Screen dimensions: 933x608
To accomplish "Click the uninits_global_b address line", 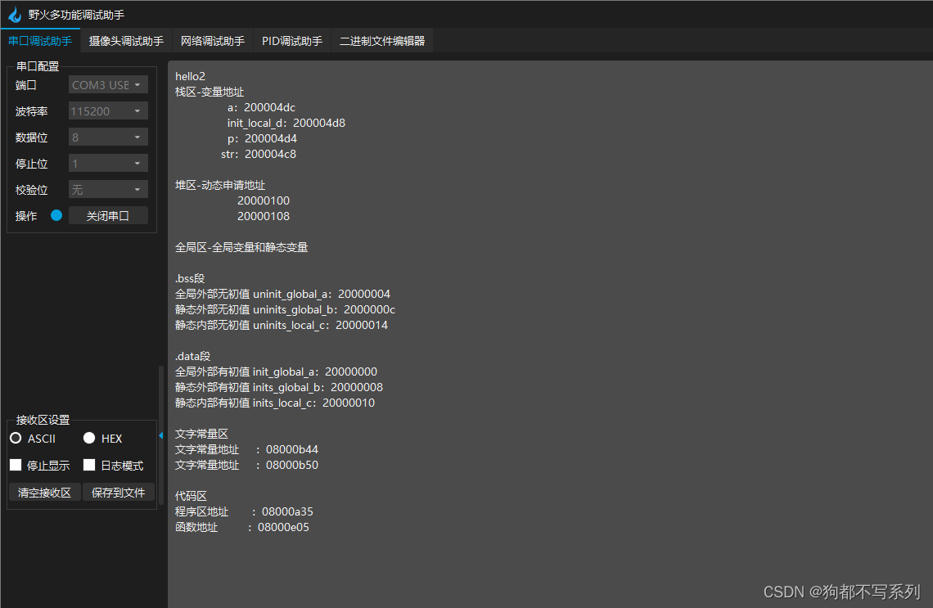I will tap(285, 309).
